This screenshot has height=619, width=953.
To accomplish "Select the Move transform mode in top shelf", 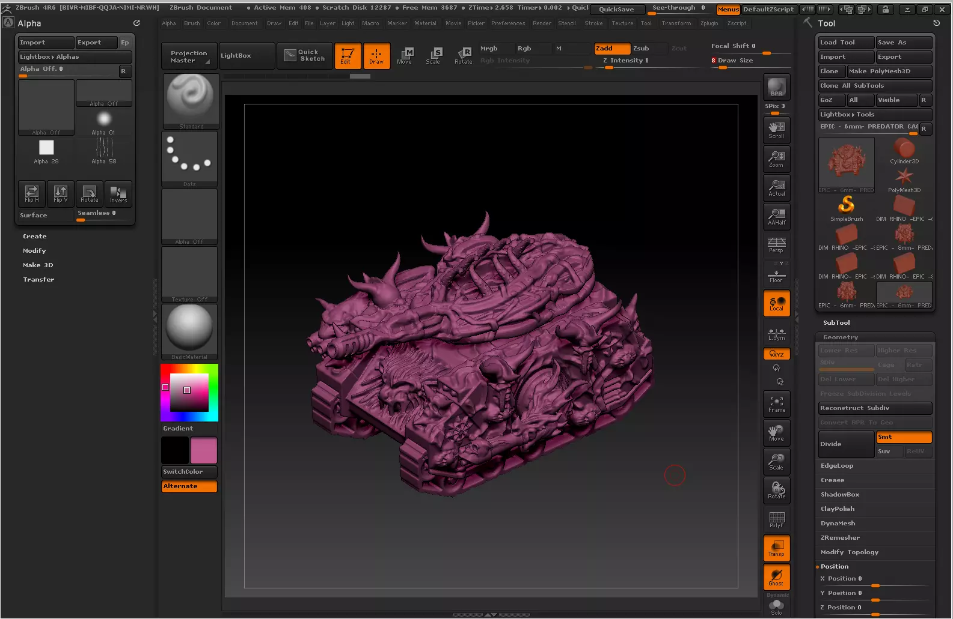I will (x=405, y=56).
